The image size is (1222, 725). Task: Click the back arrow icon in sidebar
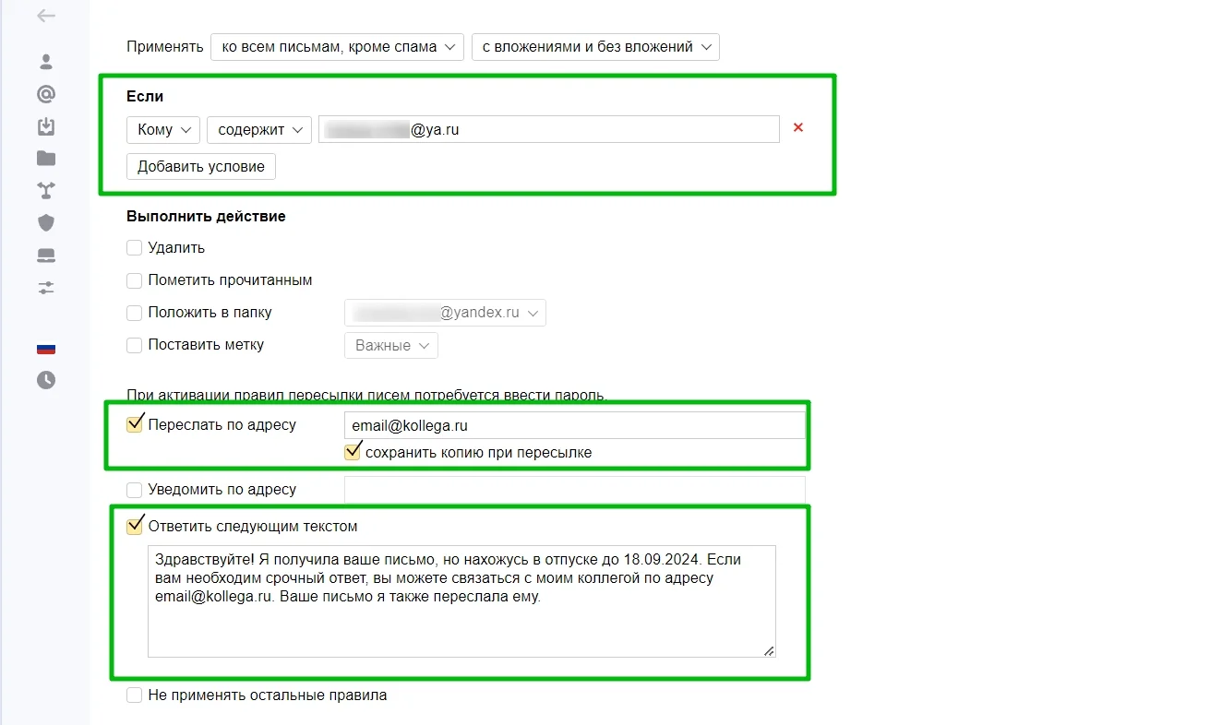[x=46, y=16]
